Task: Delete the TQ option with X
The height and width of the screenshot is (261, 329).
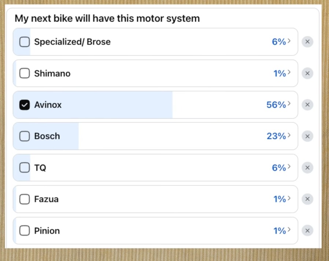Action: click(x=307, y=168)
